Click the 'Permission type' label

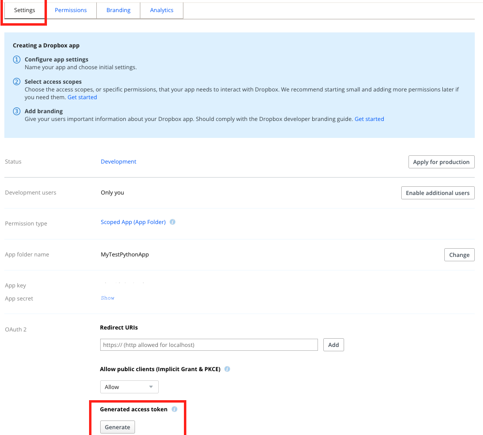coord(26,224)
